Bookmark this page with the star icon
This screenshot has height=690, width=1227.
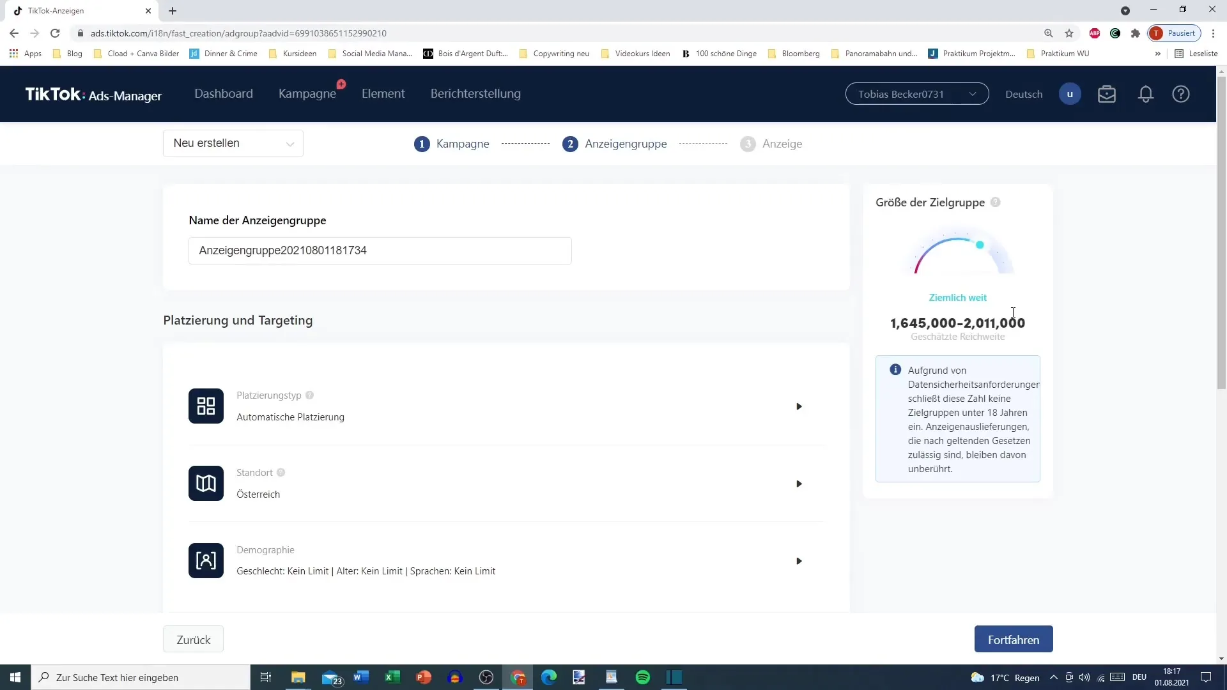[x=1069, y=33]
